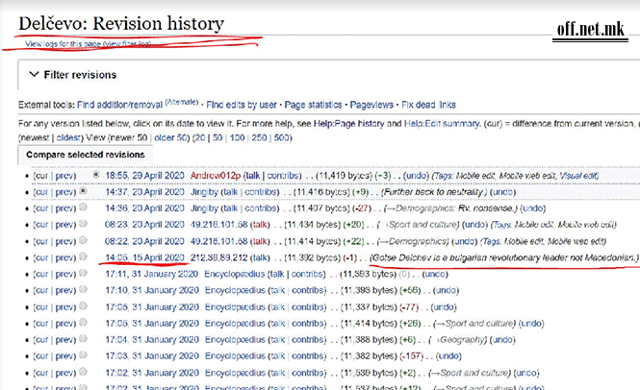Click Demographics section link on 08:22 row
The height and width of the screenshot is (390, 640).
pos(414,241)
